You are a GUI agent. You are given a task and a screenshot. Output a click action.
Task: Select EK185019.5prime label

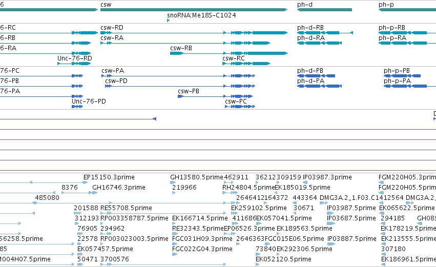(x=302, y=188)
